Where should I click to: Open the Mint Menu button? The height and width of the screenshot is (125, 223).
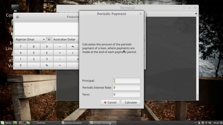coord(6,123)
